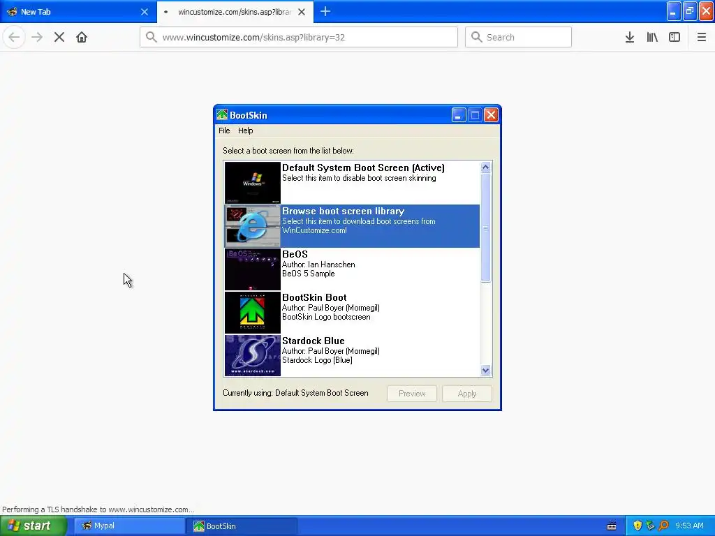Click the browser forward arrow
Image resolution: width=715 pixels, height=536 pixels.
click(x=37, y=38)
